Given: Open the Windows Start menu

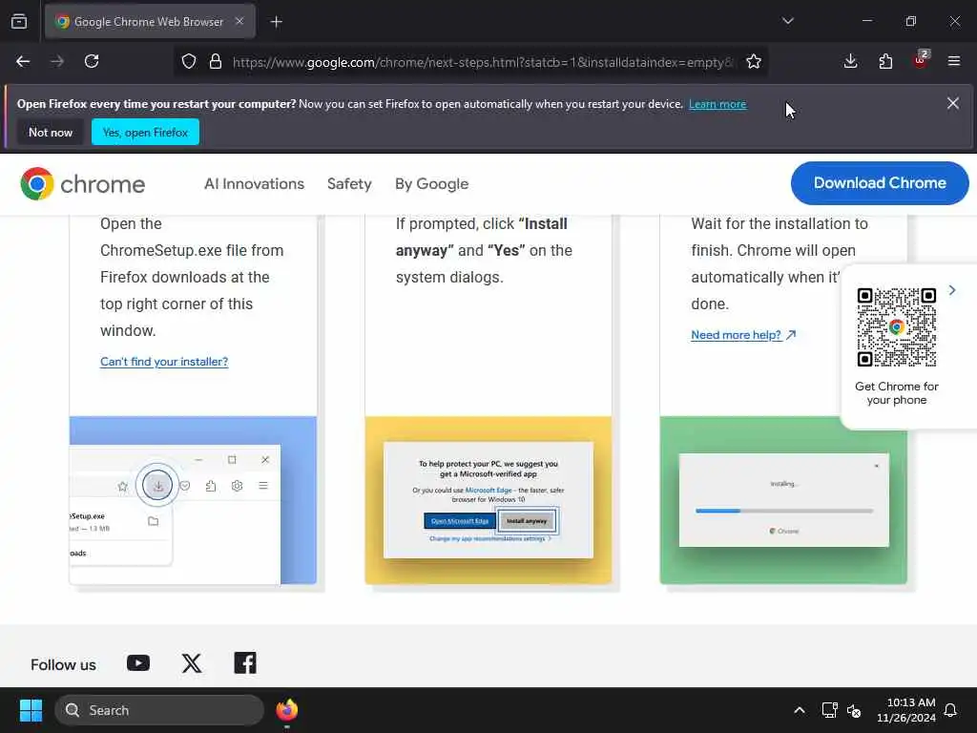Looking at the screenshot, I should pyautogui.click(x=31, y=710).
